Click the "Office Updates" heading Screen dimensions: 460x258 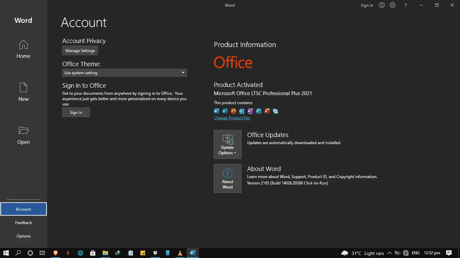pos(268,135)
